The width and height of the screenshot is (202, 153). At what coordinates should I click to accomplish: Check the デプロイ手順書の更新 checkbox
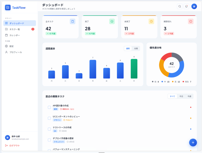pos(49,140)
